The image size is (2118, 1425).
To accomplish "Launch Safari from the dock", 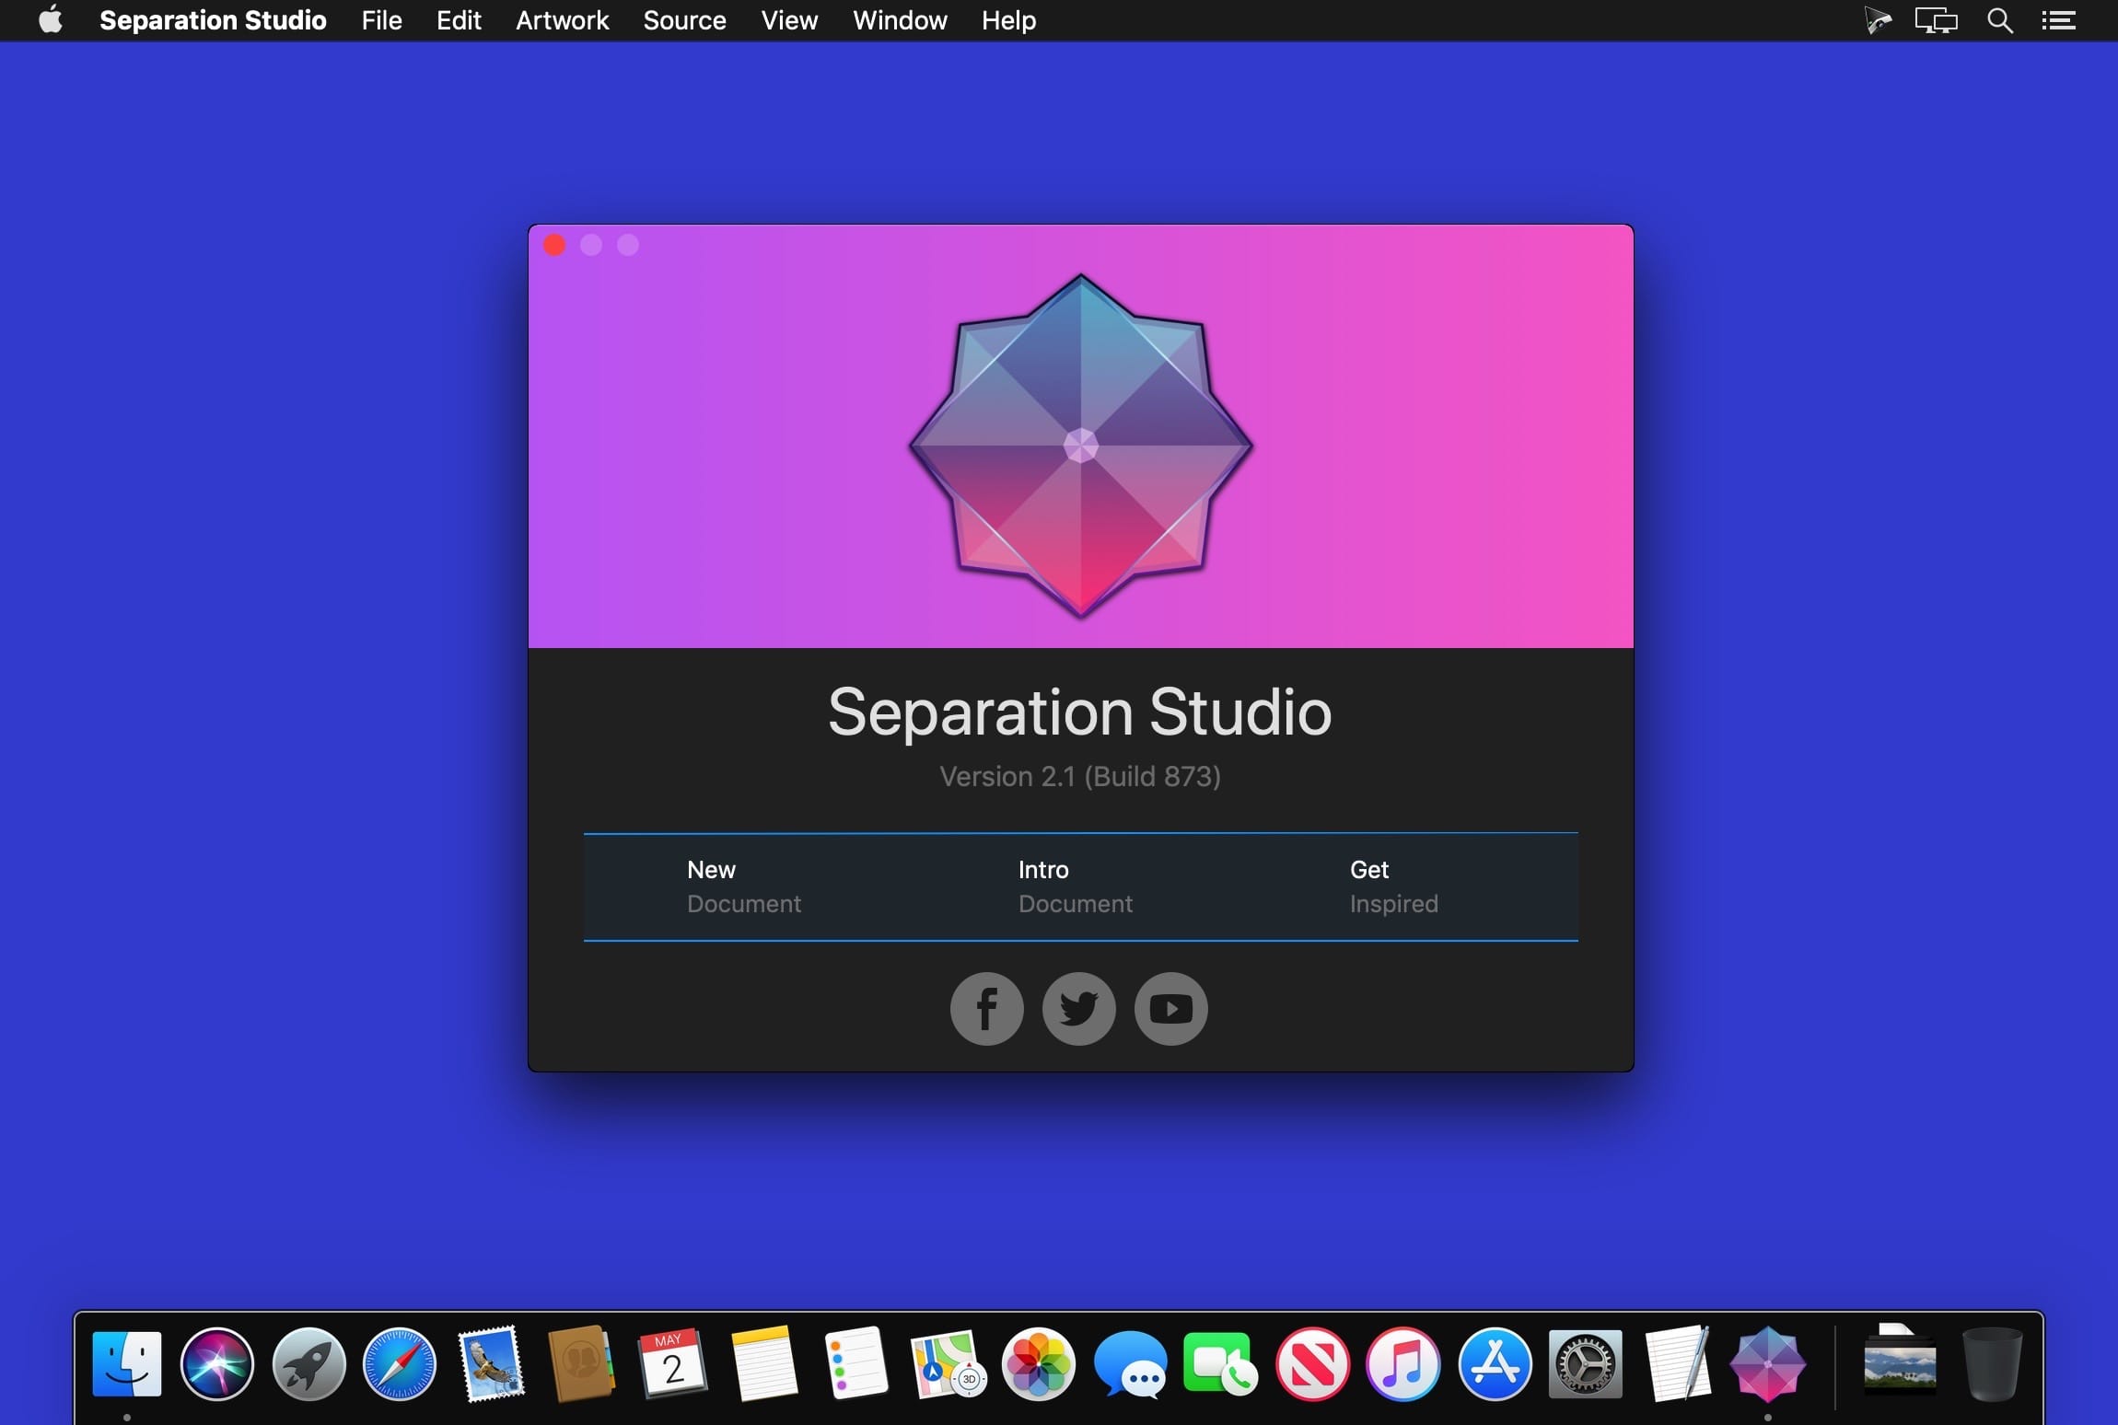I will [x=399, y=1364].
